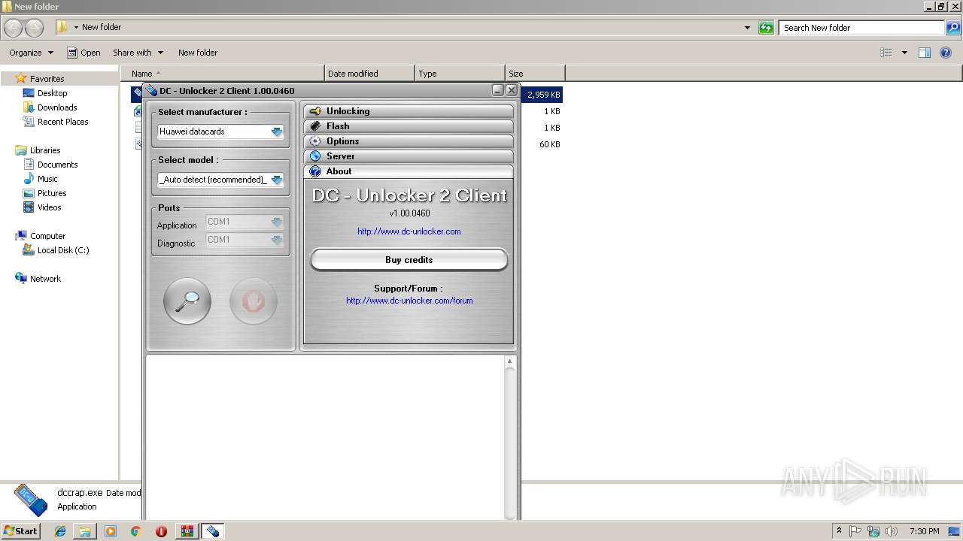Toggle the preview pane icon
Screen dimensions: 963x541
click(x=925, y=53)
